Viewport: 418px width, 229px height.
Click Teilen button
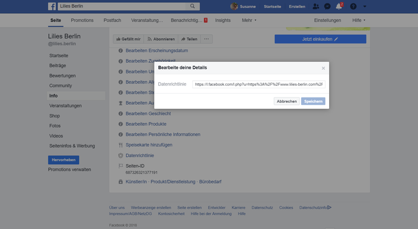[x=189, y=39]
